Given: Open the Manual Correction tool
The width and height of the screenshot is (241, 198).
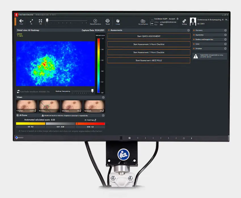Looking at the screenshot, I should pos(95,21).
